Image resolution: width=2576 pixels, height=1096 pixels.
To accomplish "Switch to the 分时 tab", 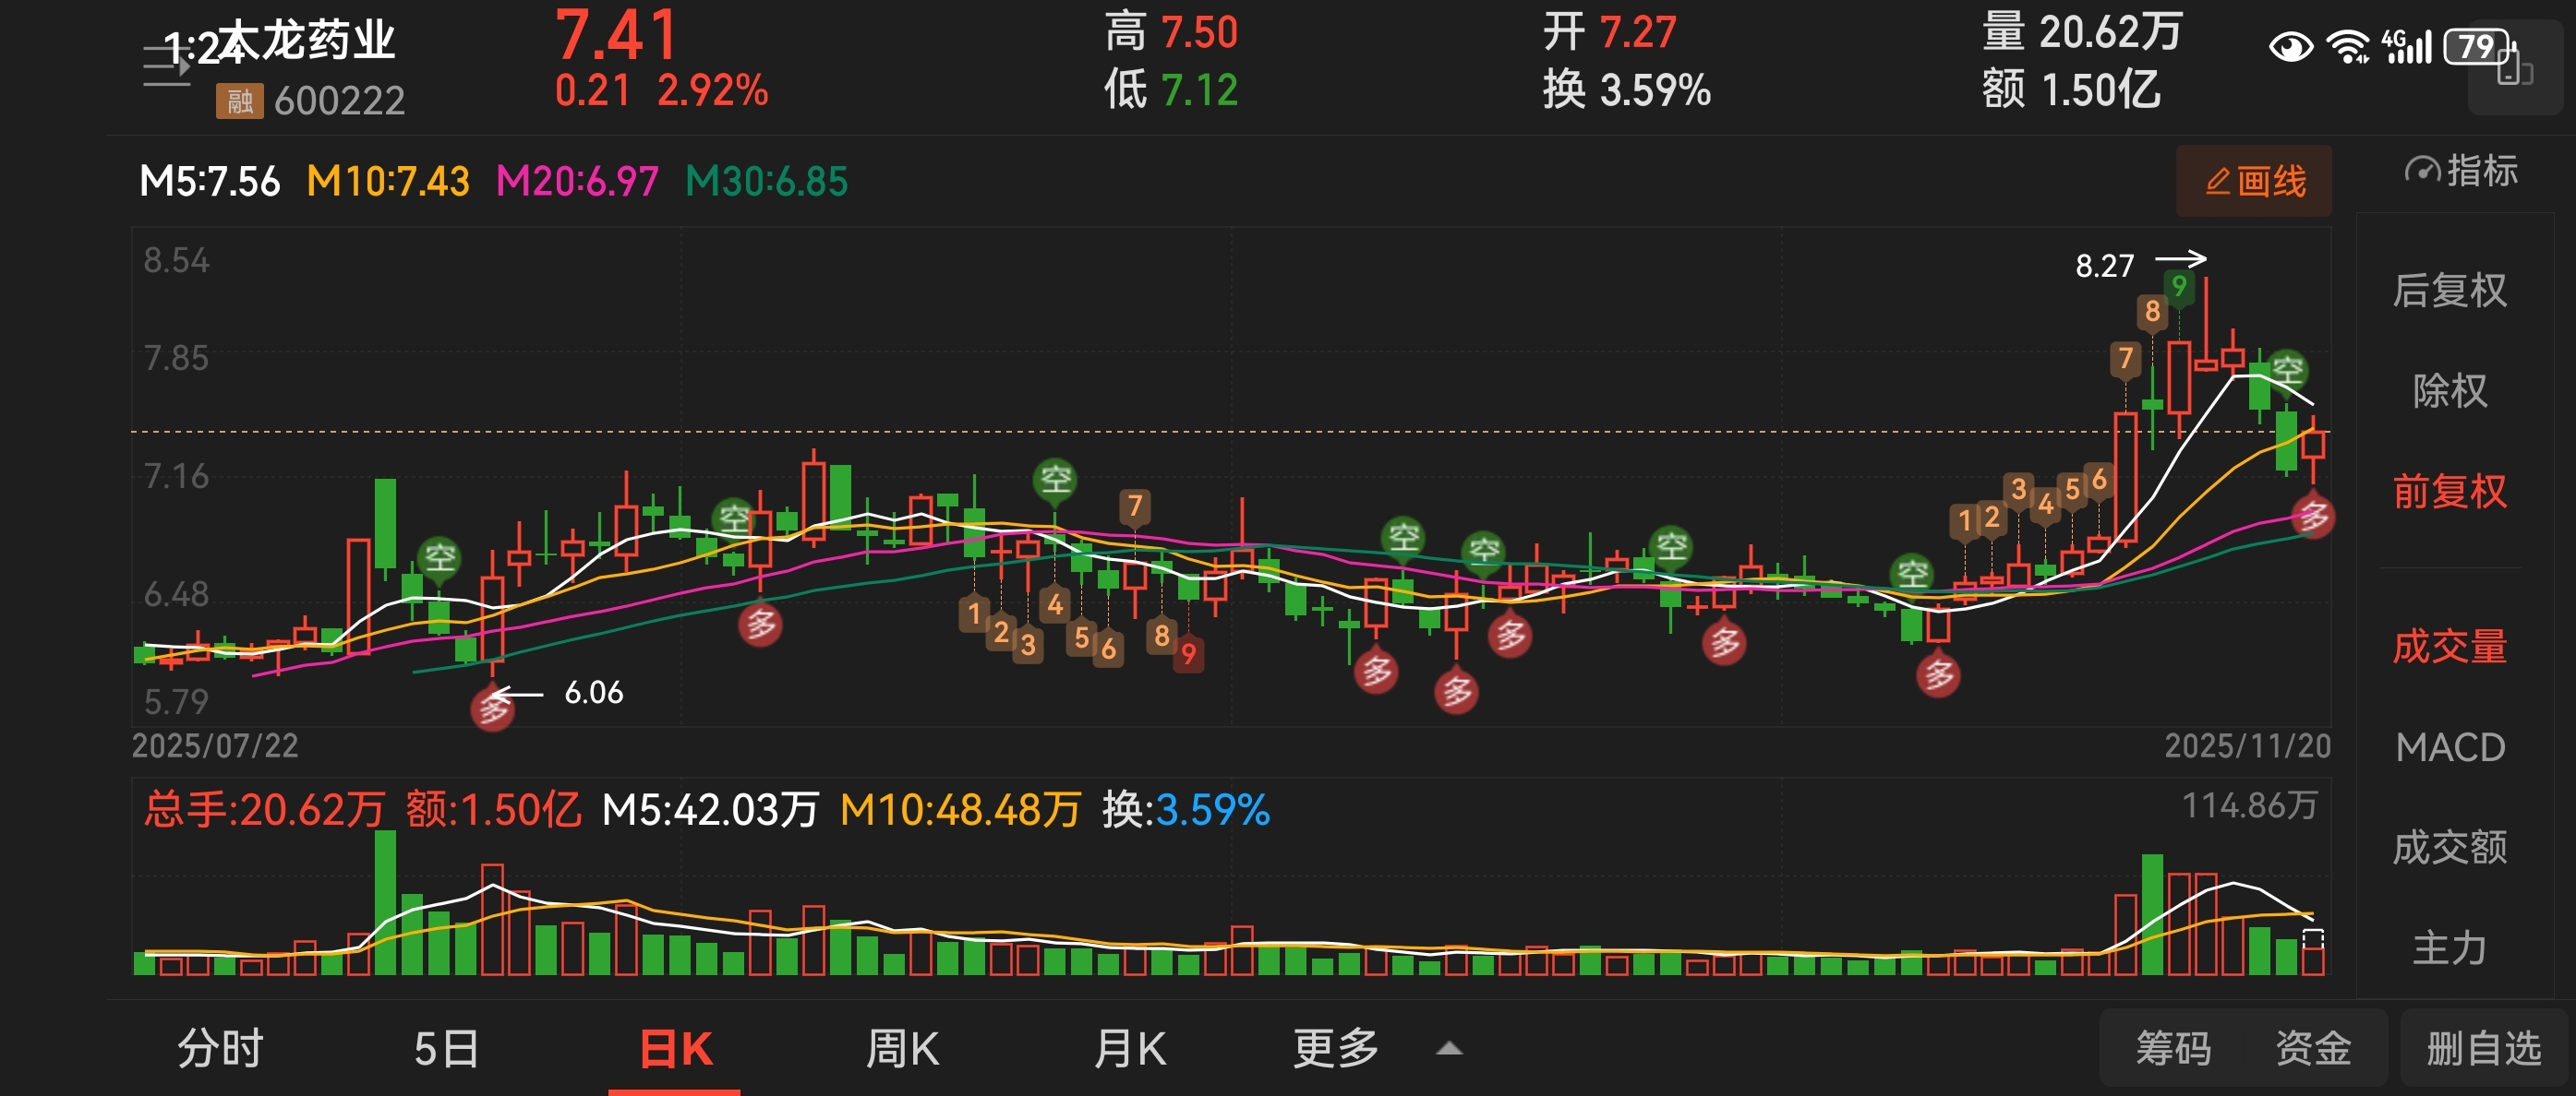I will (x=220, y=1049).
